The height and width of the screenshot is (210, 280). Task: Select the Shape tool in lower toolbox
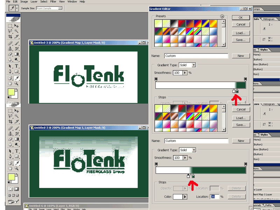(16, 156)
